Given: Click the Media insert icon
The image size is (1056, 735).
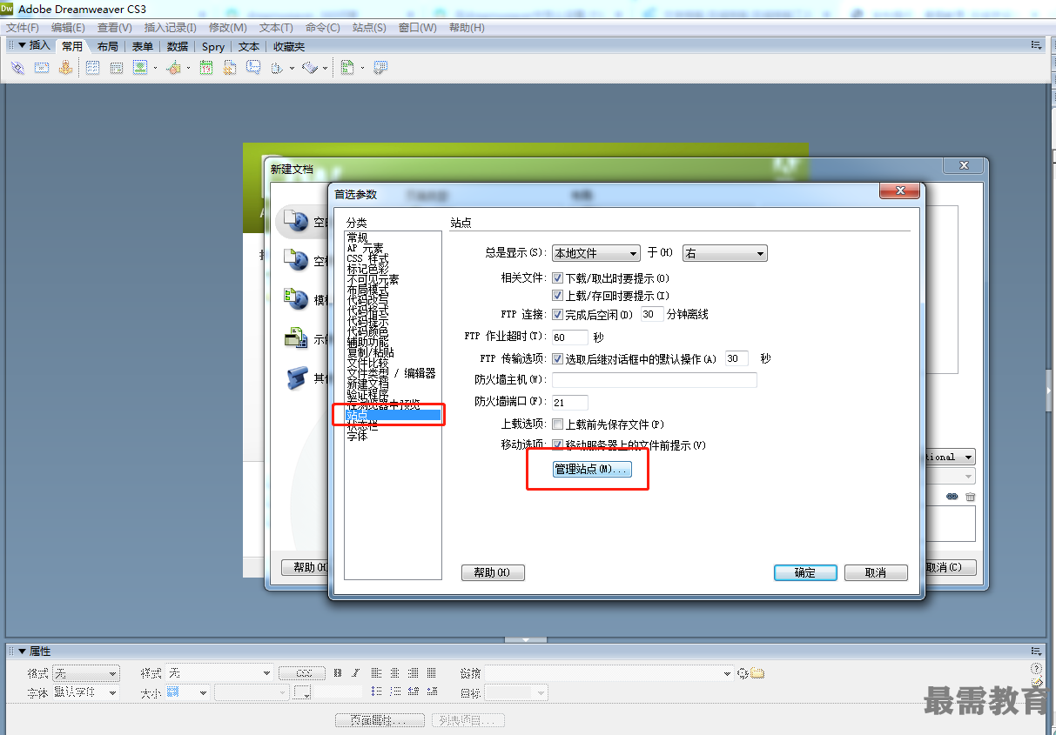Looking at the screenshot, I should [x=174, y=68].
